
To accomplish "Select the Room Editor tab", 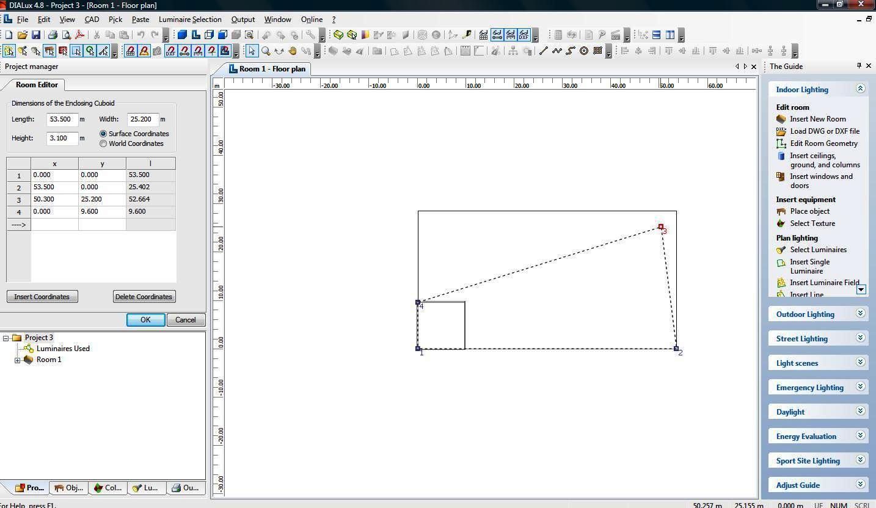I will point(37,85).
